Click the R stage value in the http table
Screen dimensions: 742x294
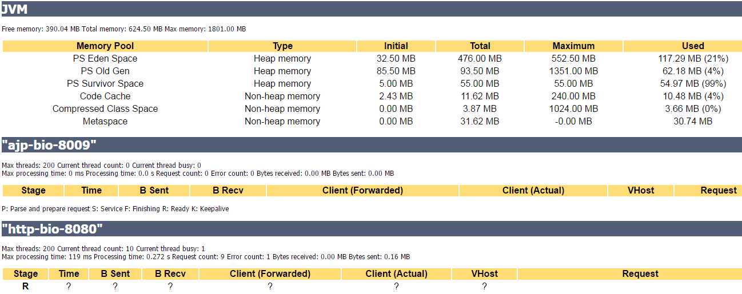point(25,286)
